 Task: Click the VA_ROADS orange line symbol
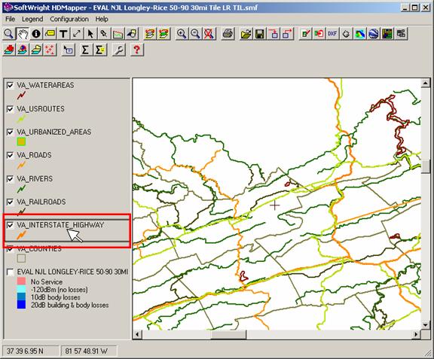pos(21,165)
